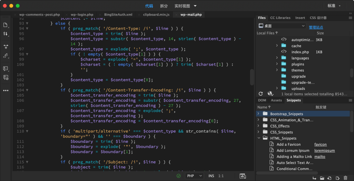This screenshot has height=181, width=354.
Task: Open the three-dot Customize Toolbar menu
Action: (6, 91)
